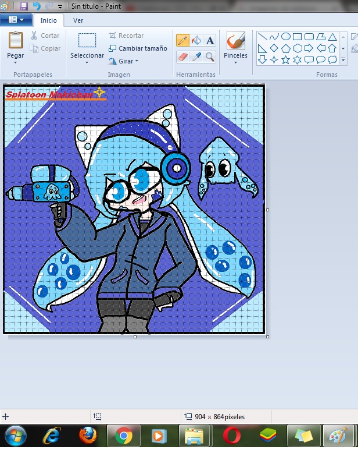Pick the Rounded rectangular callout shape
Image resolution: width=358 pixels, height=453 pixels.
click(x=309, y=60)
